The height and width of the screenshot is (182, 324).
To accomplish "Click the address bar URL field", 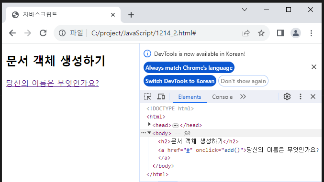I will (161, 33).
